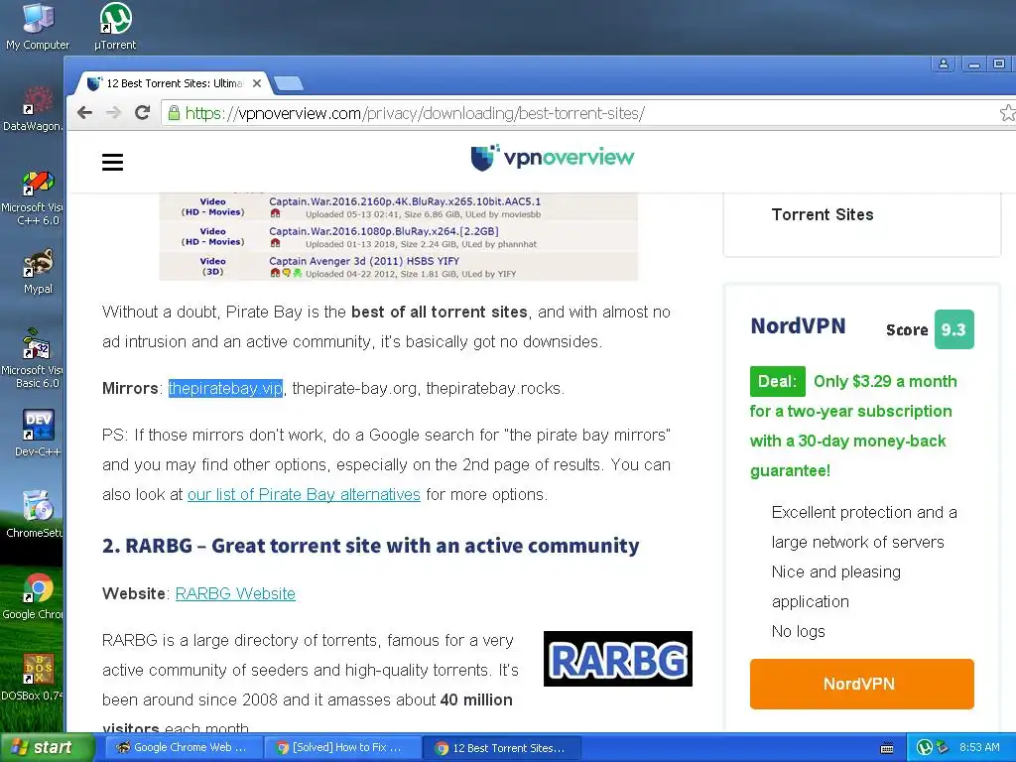Click the secure padlock icon in address bar
This screenshot has width=1016, height=762.
(x=174, y=113)
